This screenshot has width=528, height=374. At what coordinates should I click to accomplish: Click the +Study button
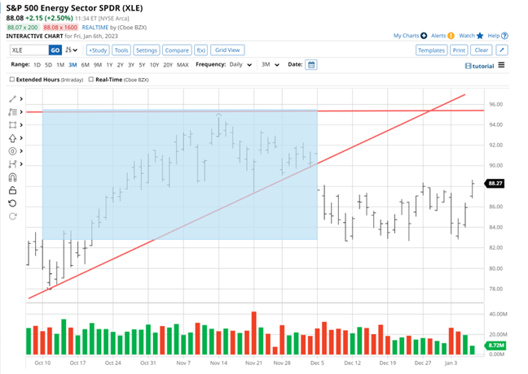pyautogui.click(x=97, y=50)
